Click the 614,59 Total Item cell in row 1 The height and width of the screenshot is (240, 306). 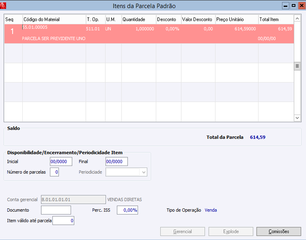285,29
